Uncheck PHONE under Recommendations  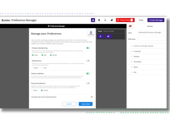click(42, 90)
